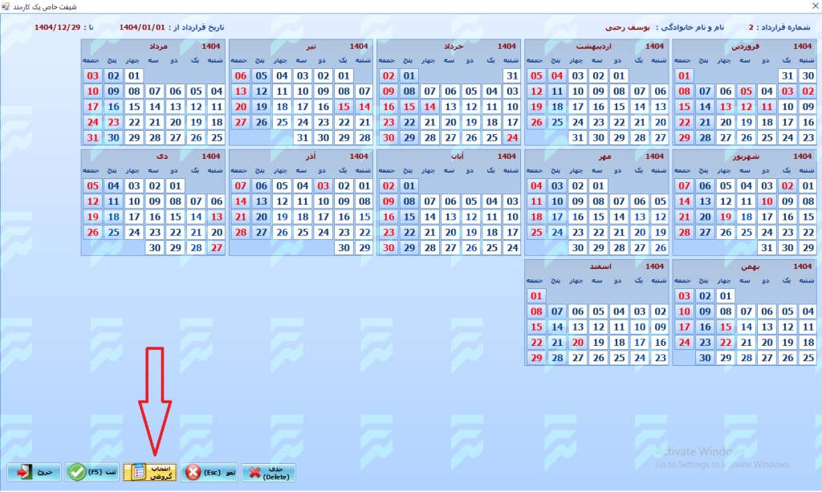Choose day 23 in the Mordad calendar
The height and width of the screenshot is (492, 822).
(x=113, y=122)
